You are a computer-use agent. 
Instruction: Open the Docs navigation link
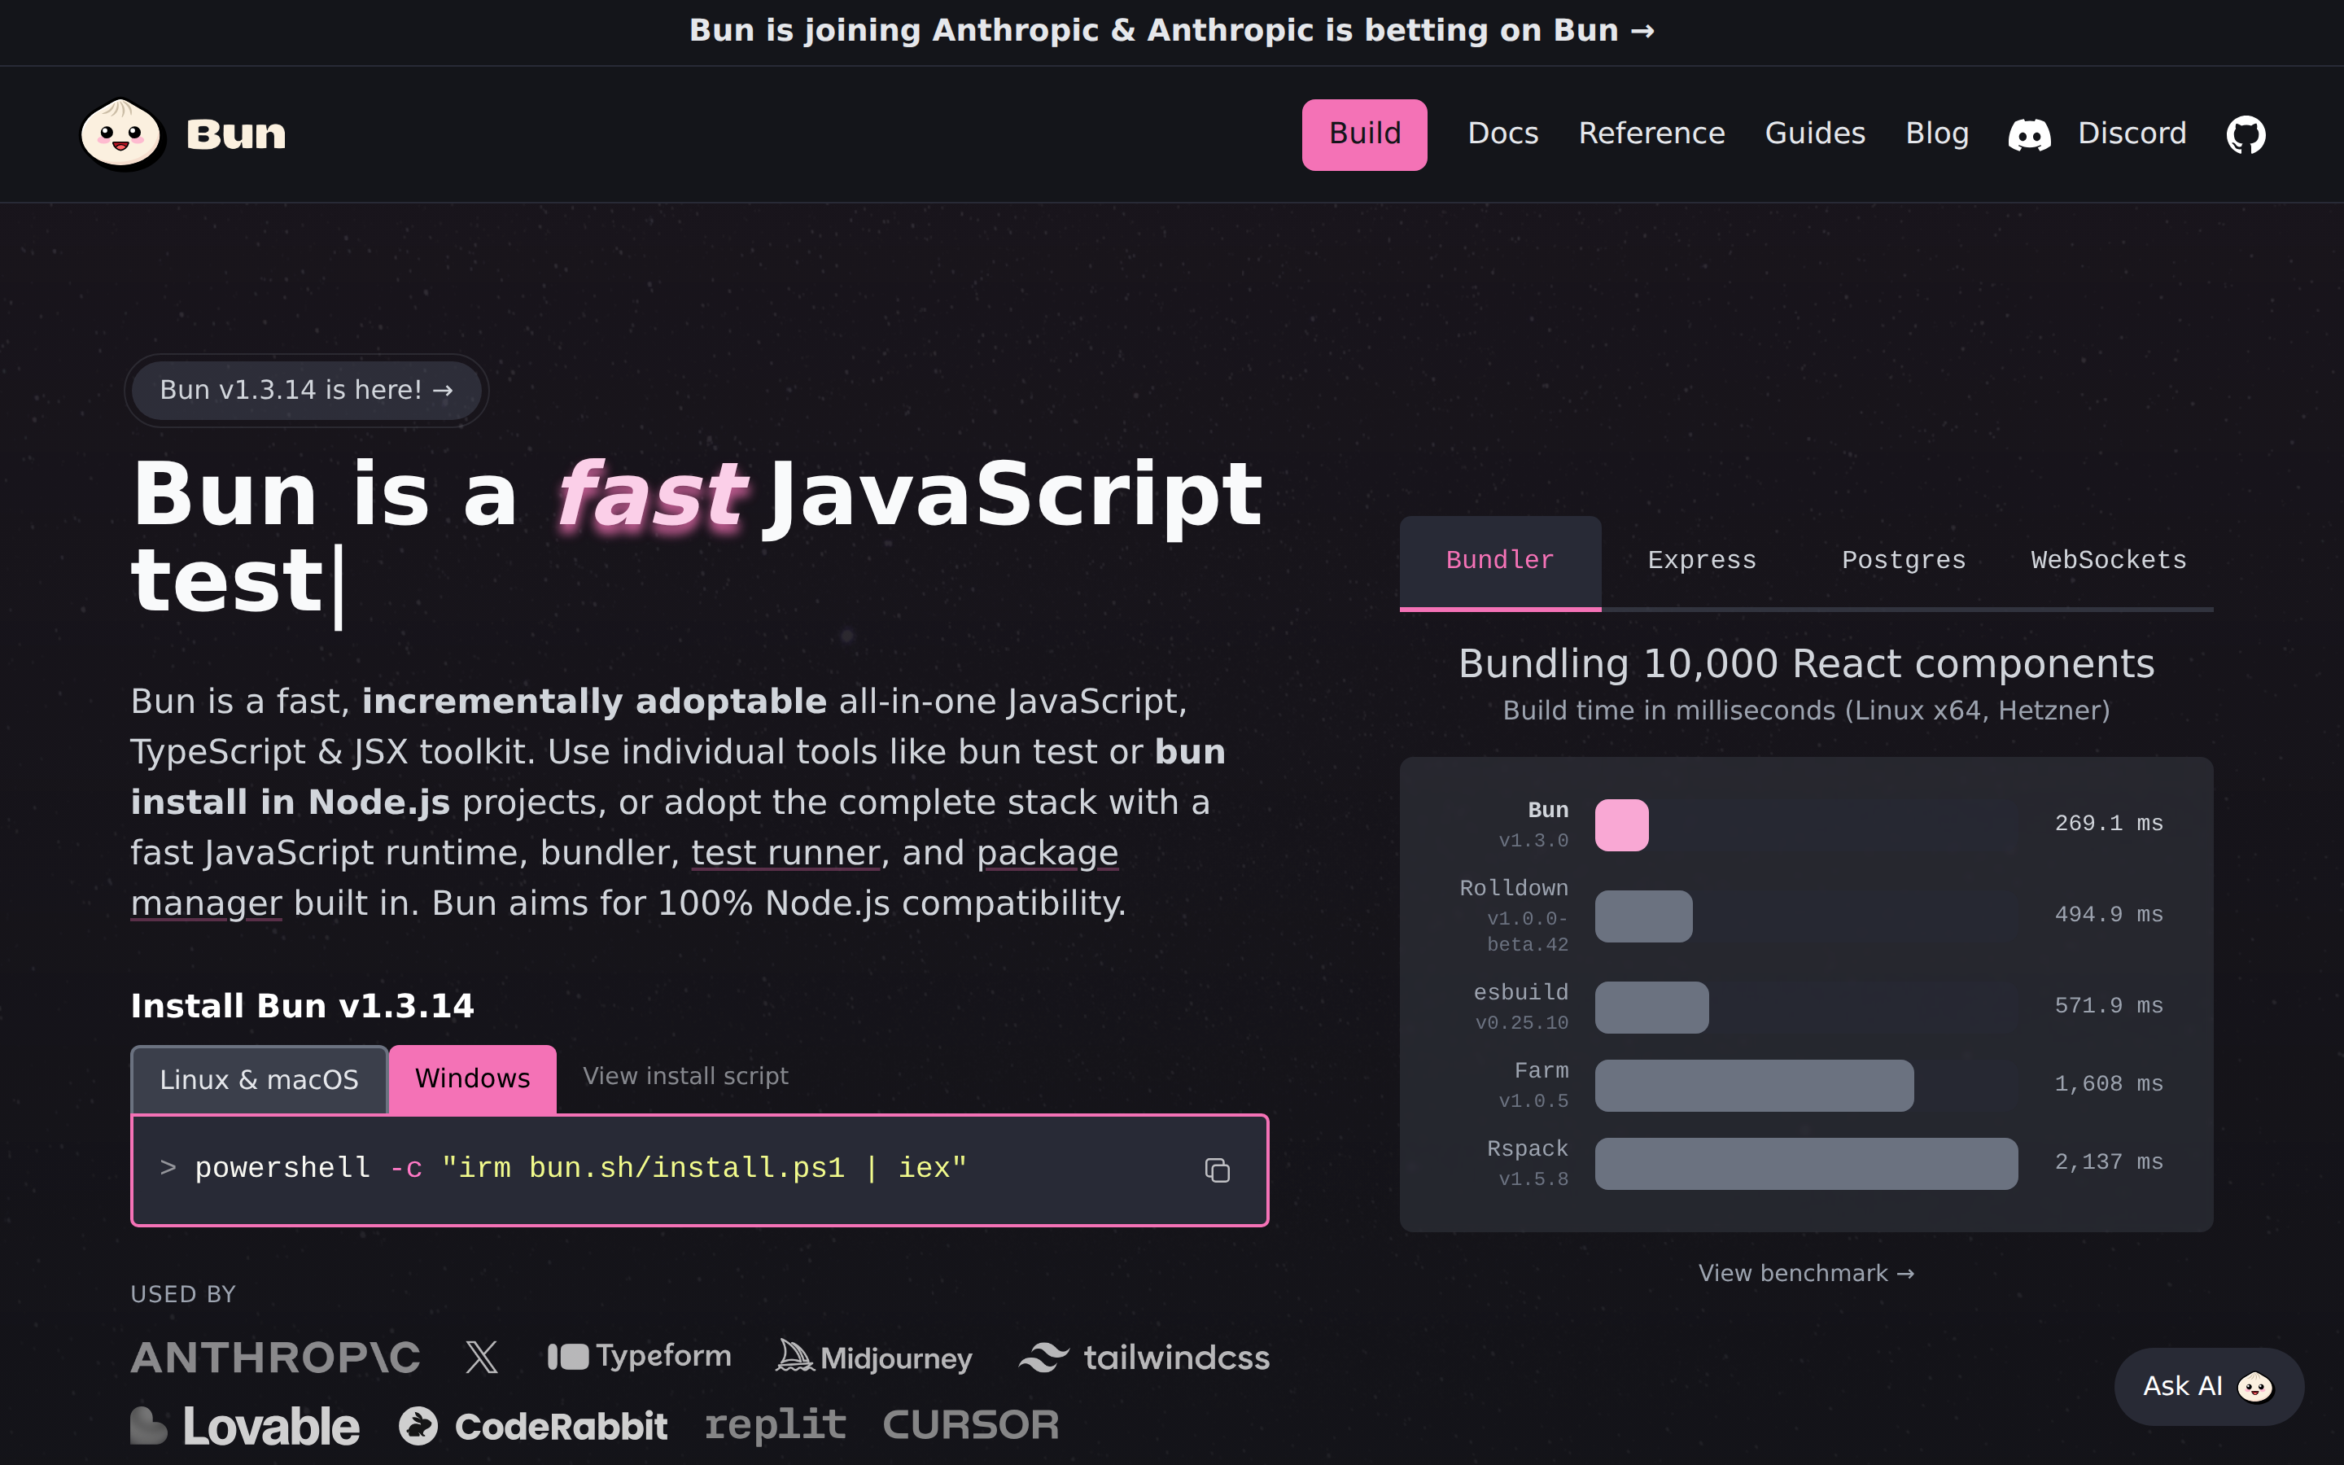tap(1502, 133)
